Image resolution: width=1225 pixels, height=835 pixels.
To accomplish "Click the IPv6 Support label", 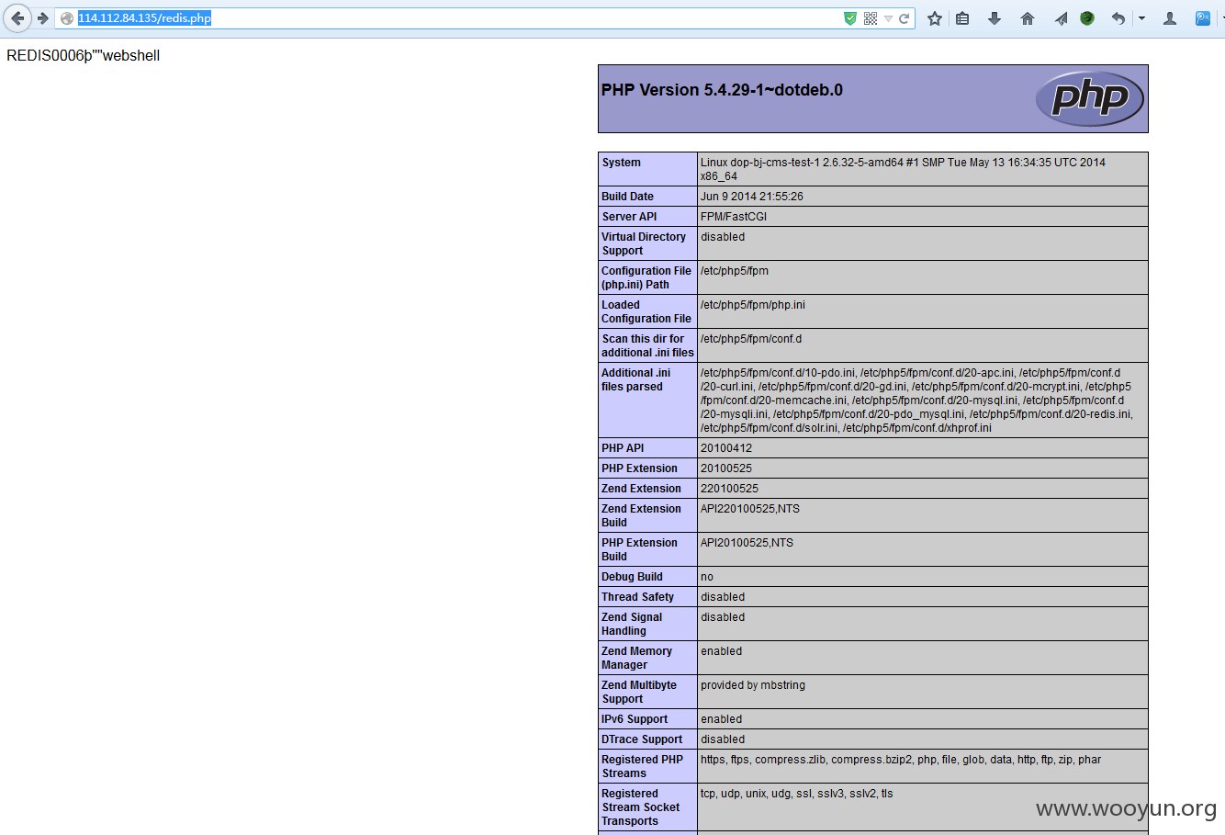I will pos(635,719).
